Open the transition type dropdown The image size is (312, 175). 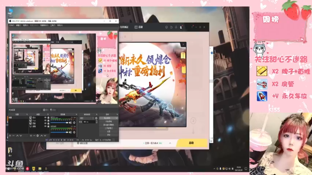tap(87, 118)
